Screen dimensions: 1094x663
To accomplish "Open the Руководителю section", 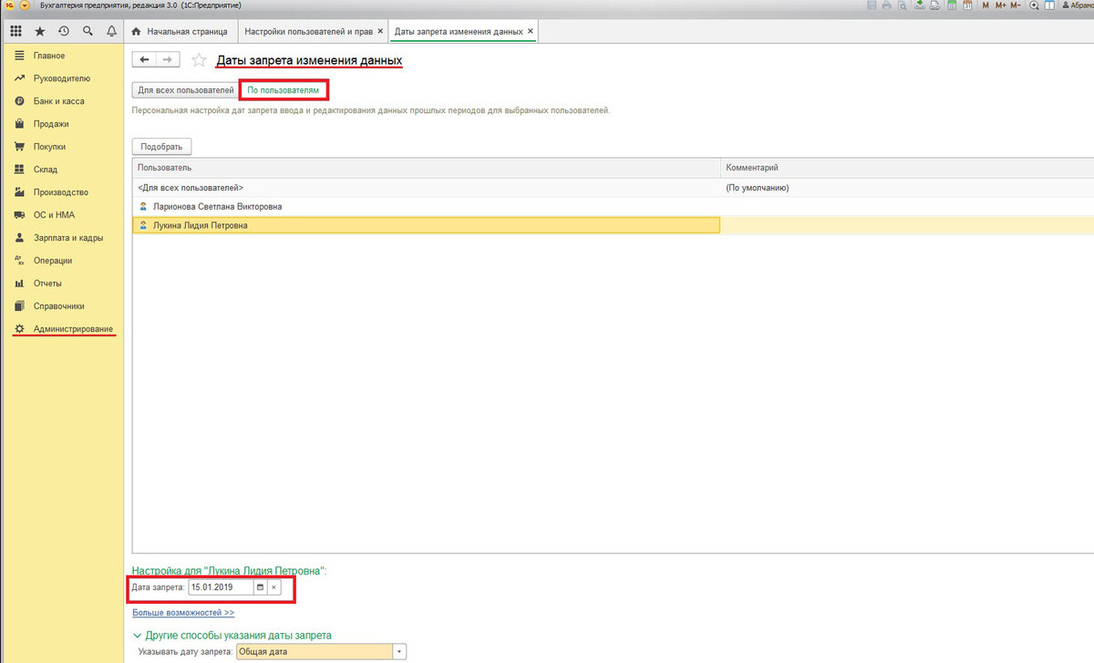I will 61,78.
